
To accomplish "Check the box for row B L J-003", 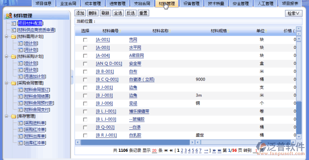I will (85, 120).
